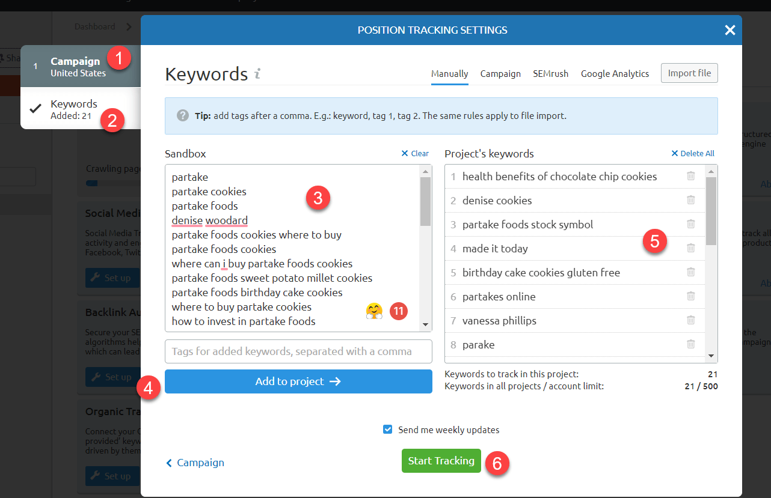Clear the sandbox keywords

415,154
